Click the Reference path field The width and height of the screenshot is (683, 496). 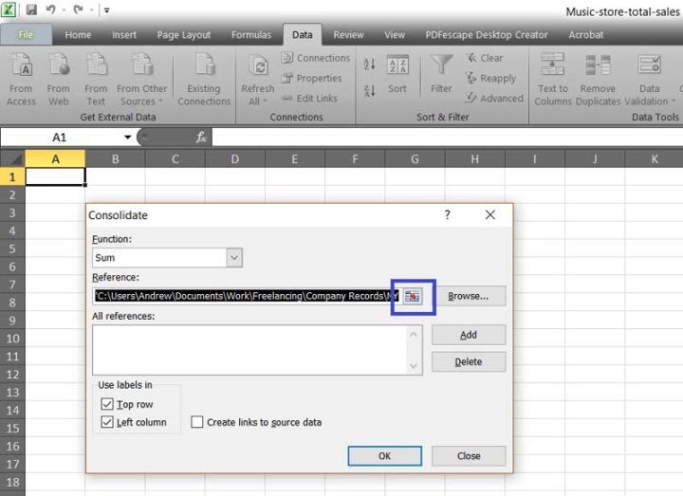pos(247,296)
